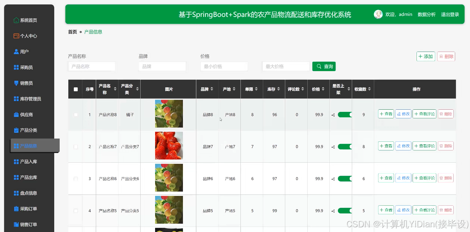The height and width of the screenshot is (232, 470).
Task: Click the 产品入库 sidebar icon
Action: (17, 162)
